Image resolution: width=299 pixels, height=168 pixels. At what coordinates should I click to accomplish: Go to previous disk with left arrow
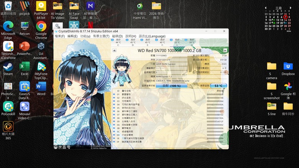coord(114,51)
